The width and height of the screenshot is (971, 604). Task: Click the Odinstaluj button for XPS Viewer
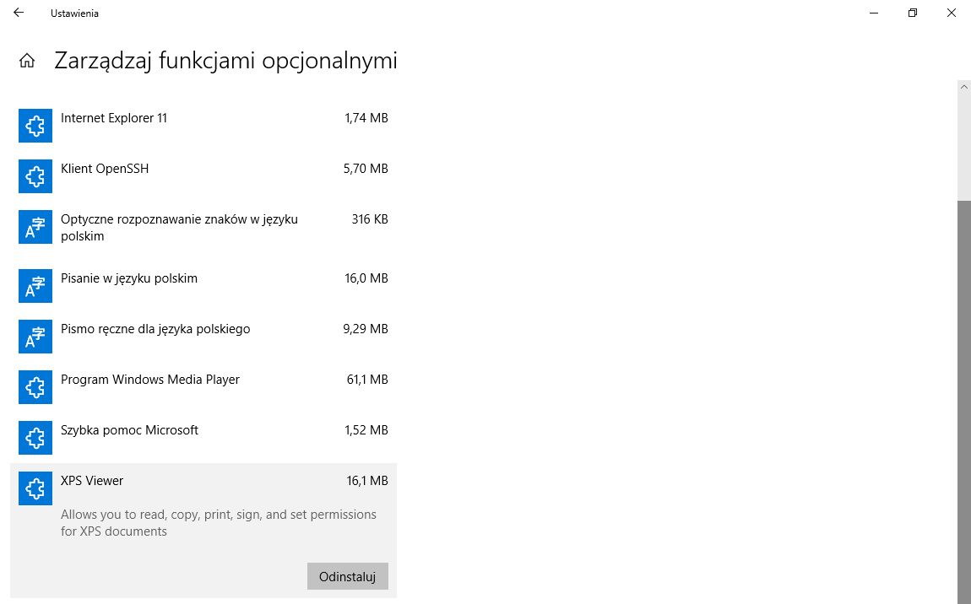(347, 576)
